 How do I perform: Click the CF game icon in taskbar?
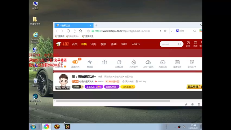57,127
